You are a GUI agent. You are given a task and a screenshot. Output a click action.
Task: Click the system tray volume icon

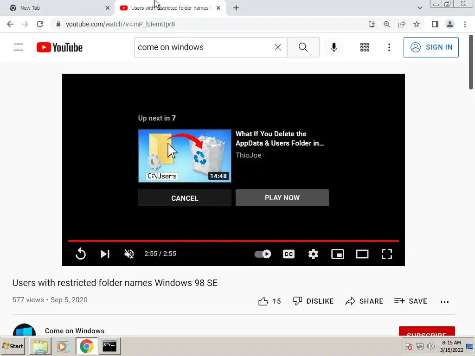click(430, 346)
